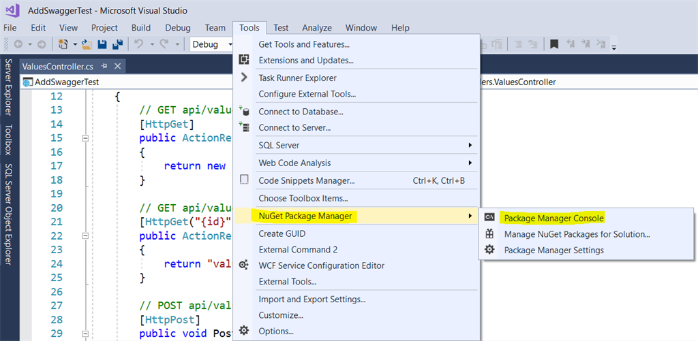The image size is (698, 341).
Task: Toggle a bookmark with the bookmark icon
Action: [x=554, y=44]
